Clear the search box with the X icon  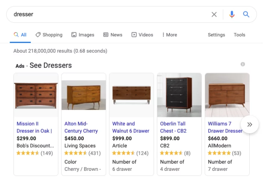(214, 15)
